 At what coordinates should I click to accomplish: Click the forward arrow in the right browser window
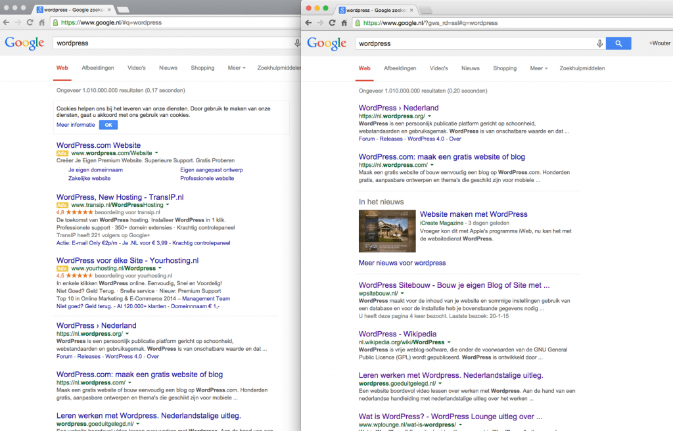tap(320, 23)
